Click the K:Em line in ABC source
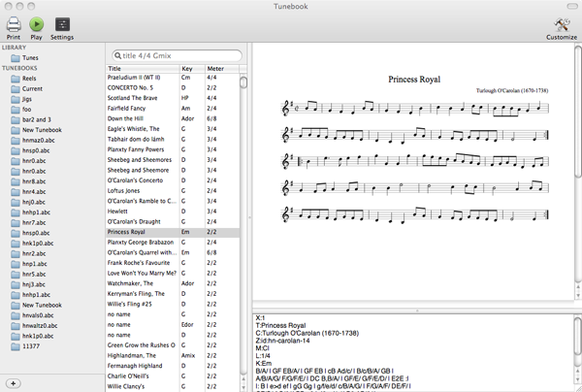Screen dimensions: 582x392 point(264,364)
